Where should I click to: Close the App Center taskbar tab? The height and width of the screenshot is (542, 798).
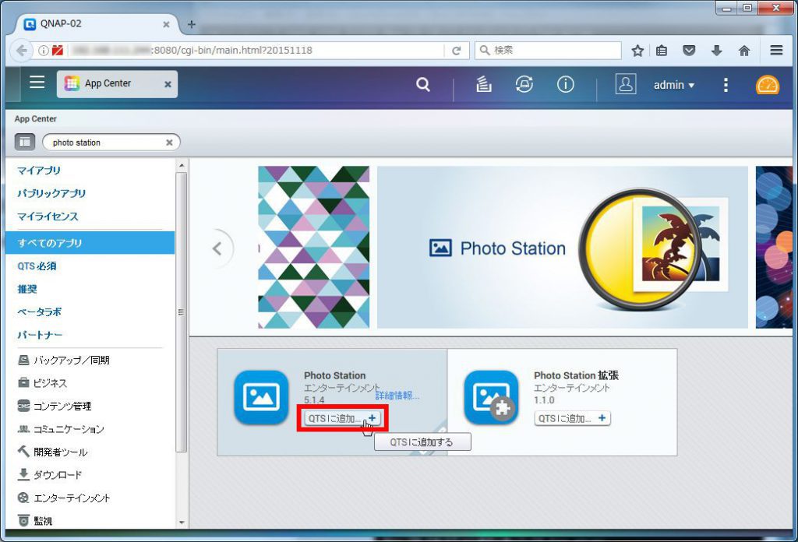click(x=168, y=84)
